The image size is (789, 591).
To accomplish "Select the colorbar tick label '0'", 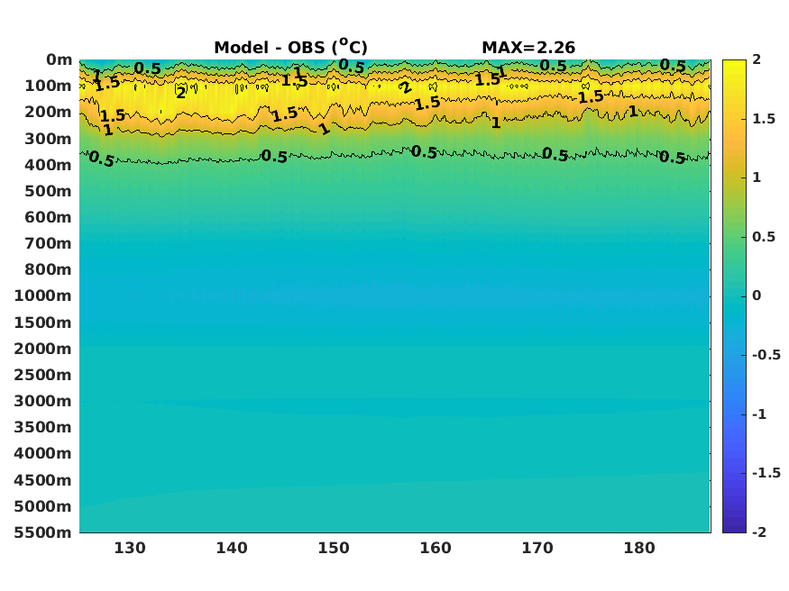I will (757, 295).
